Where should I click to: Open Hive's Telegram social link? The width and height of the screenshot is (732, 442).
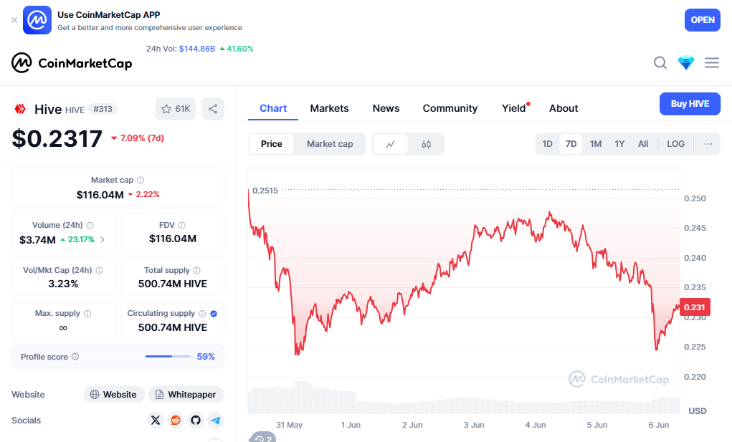coord(215,421)
